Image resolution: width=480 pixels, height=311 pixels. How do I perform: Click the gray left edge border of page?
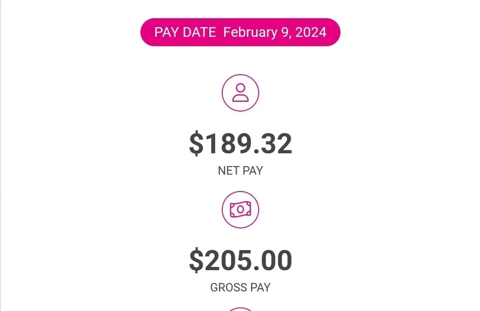(0, 155)
